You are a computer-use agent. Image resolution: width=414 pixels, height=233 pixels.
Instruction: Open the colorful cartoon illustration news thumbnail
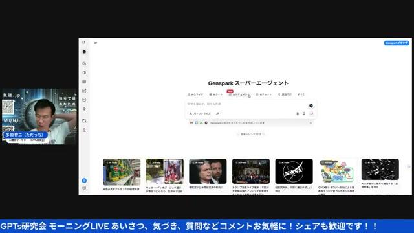(337, 171)
